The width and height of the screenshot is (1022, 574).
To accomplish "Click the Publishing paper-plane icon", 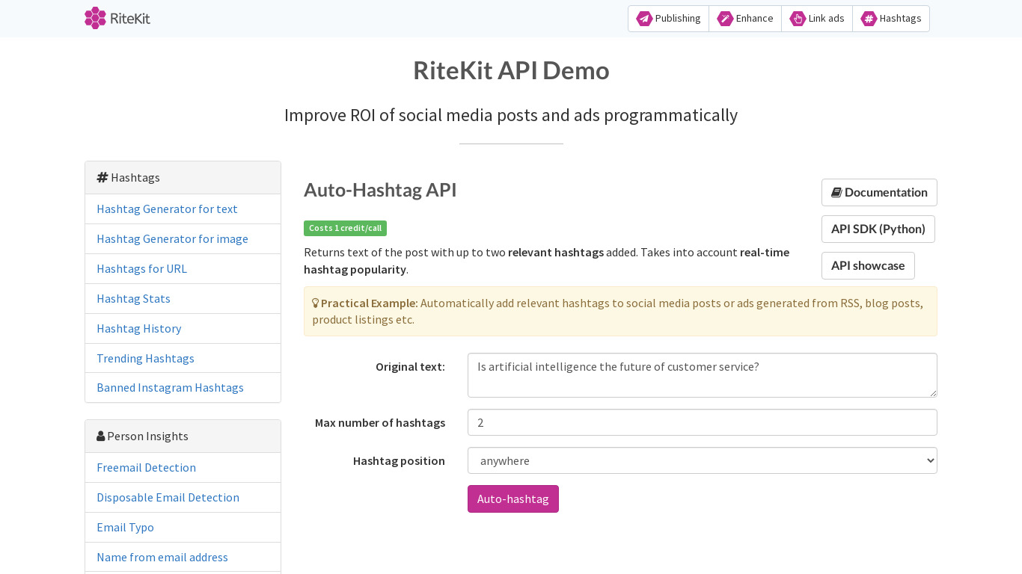I will [x=644, y=19].
